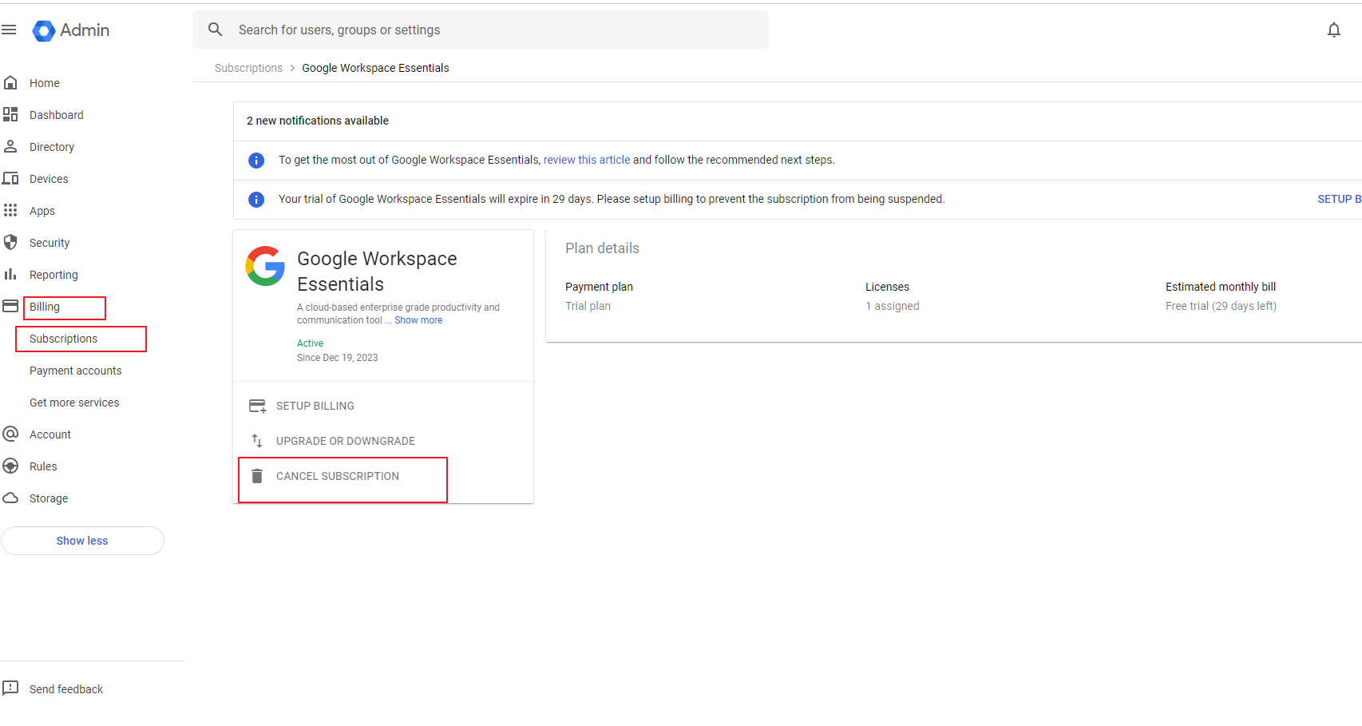This screenshot has height=726, width=1362.
Task: Open Home in the sidebar
Action: [x=45, y=83]
